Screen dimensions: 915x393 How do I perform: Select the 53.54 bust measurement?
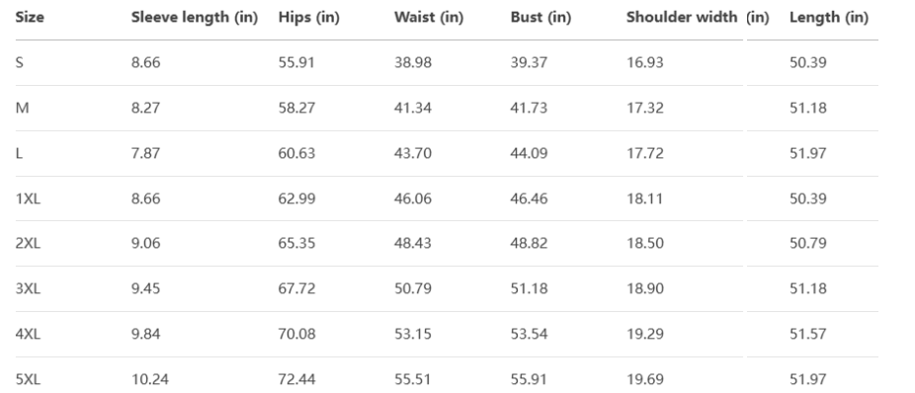(x=529, y=334)
